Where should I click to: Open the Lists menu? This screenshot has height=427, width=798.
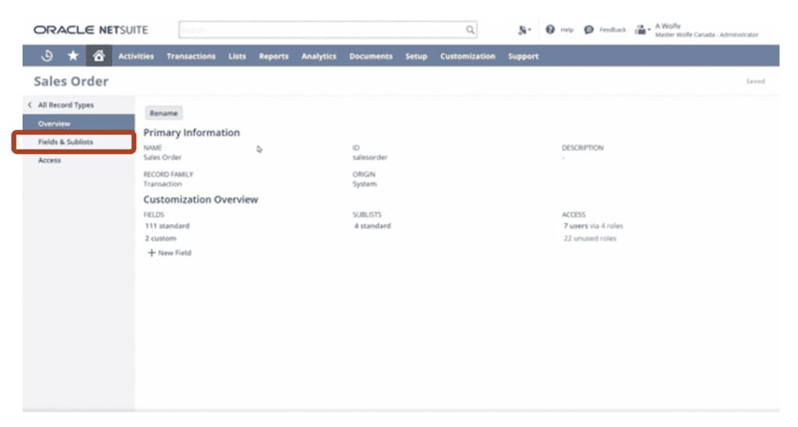[237, 57]
